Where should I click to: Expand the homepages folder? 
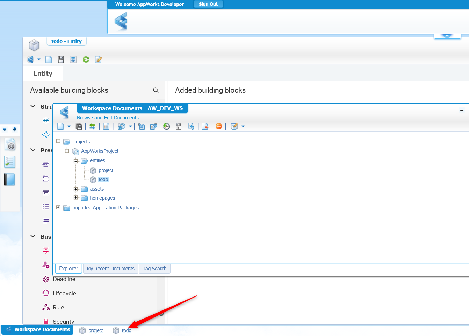pos(76,198)
